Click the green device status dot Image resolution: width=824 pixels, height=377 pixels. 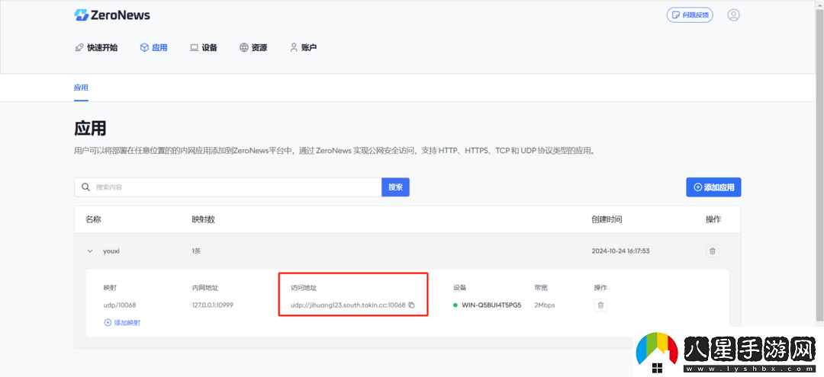click(x=455, y=305)
